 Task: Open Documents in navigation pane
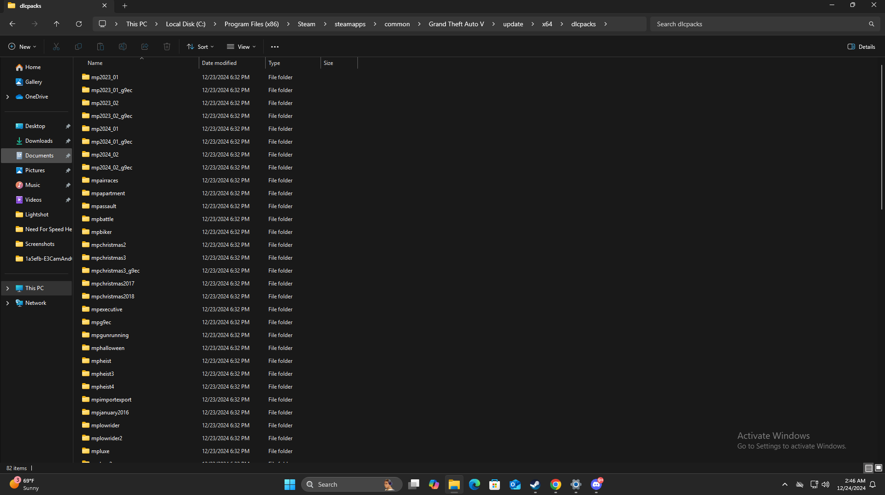(x=37, y=156)
